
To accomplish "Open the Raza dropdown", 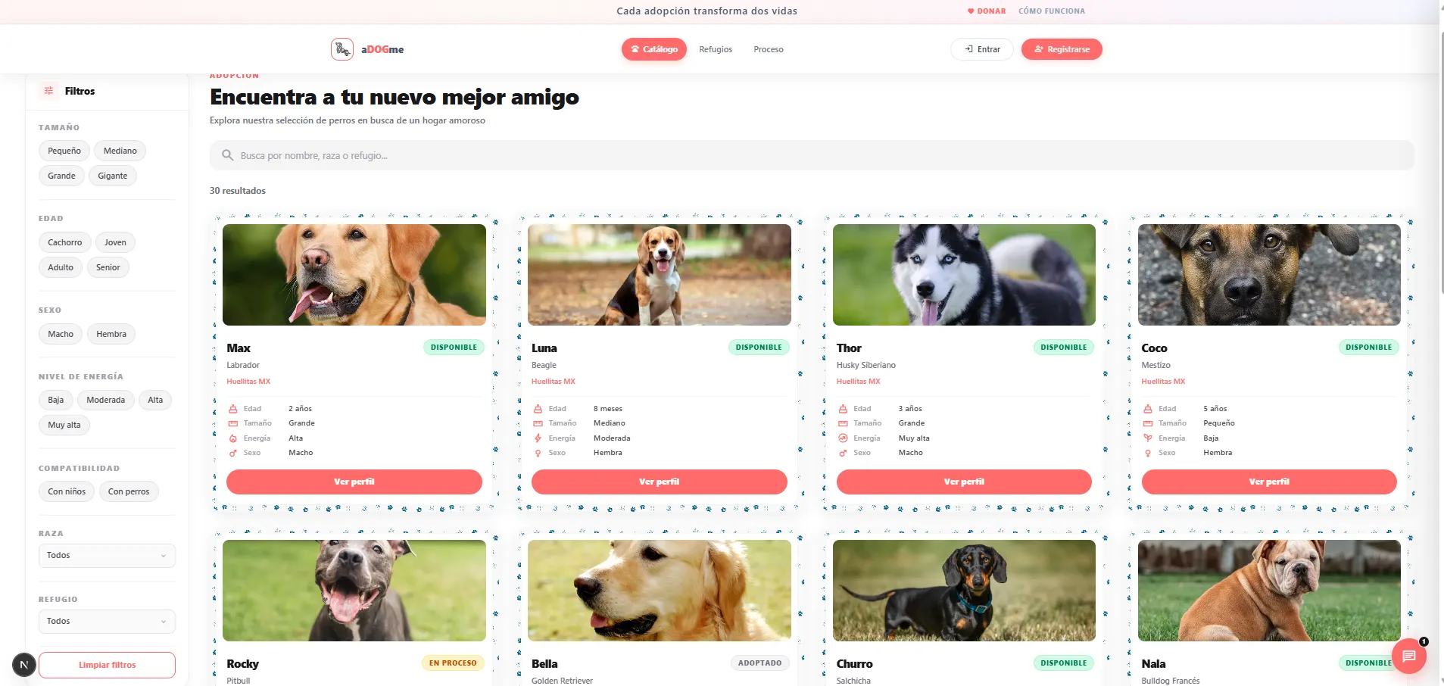I will (107, 556).
